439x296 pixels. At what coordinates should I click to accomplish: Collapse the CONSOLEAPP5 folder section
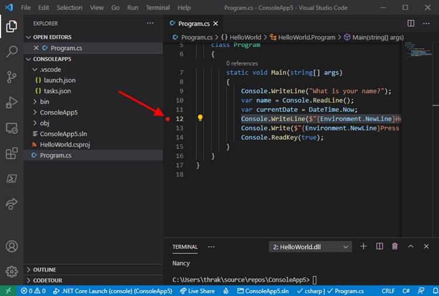[x=93, y=59]
